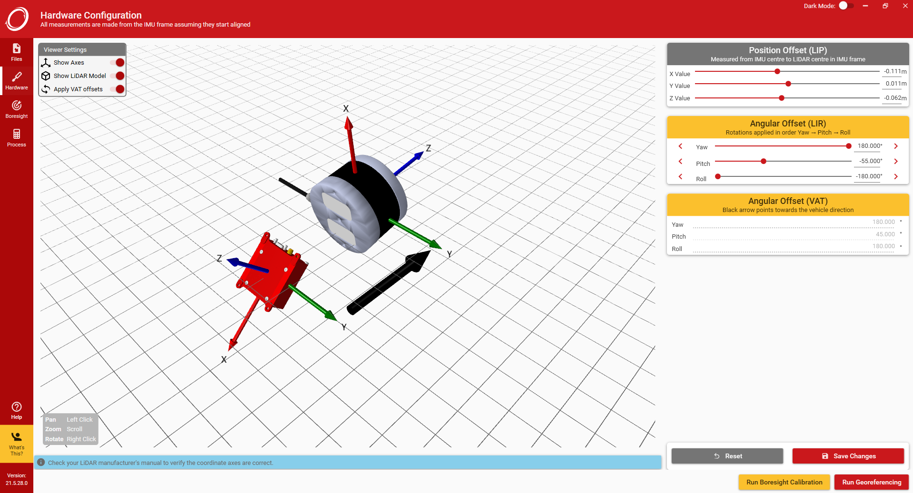Click the Yaw slider handle
This screenshot has width=913, height=493.
point(849,146)
